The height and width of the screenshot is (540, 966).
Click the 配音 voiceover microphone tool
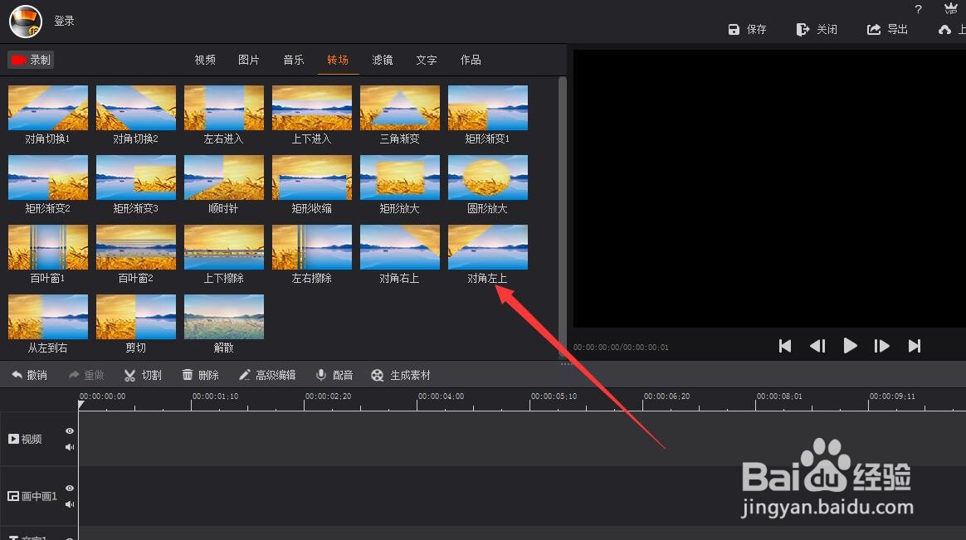pyautogui.click(x=334, y=375)
